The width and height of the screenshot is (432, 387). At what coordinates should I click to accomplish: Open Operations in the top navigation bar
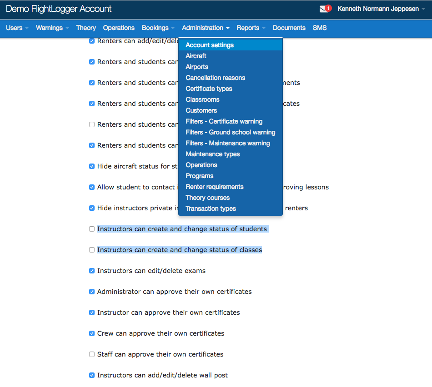[x=119, y=28]
